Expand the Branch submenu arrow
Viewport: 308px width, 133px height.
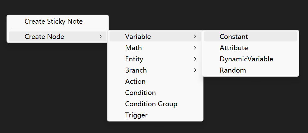point(195,70)
